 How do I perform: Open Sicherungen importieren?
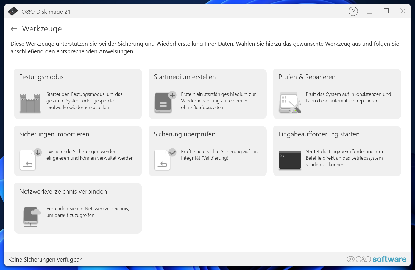(78, 151)
